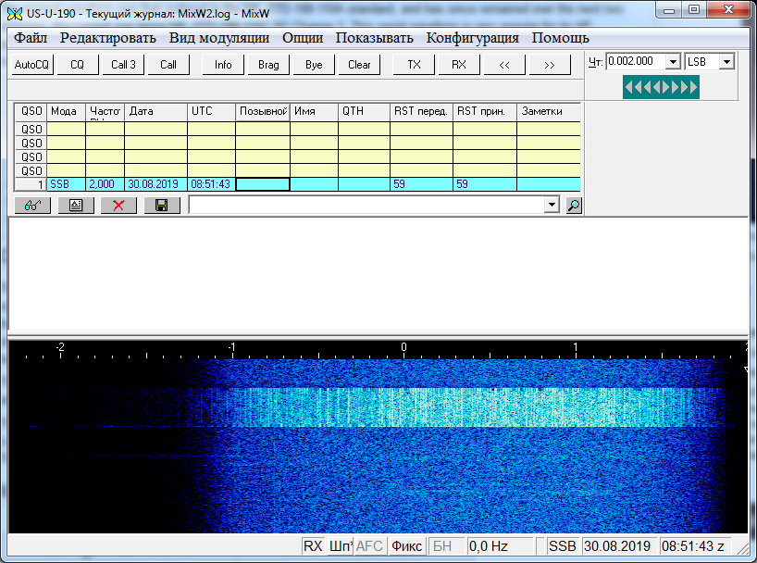
Task: Click the 08:51:43 UTC cell in log
Action: (211, 184)
